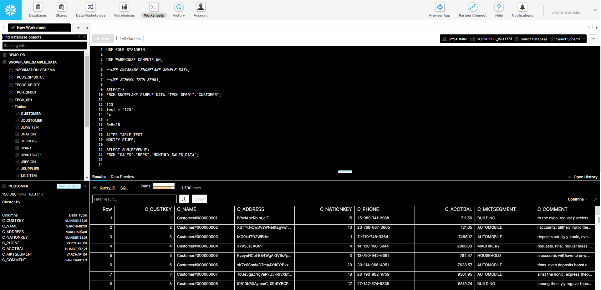
Task: Collapse the database objects sidebar
Action: click(85, 37)
